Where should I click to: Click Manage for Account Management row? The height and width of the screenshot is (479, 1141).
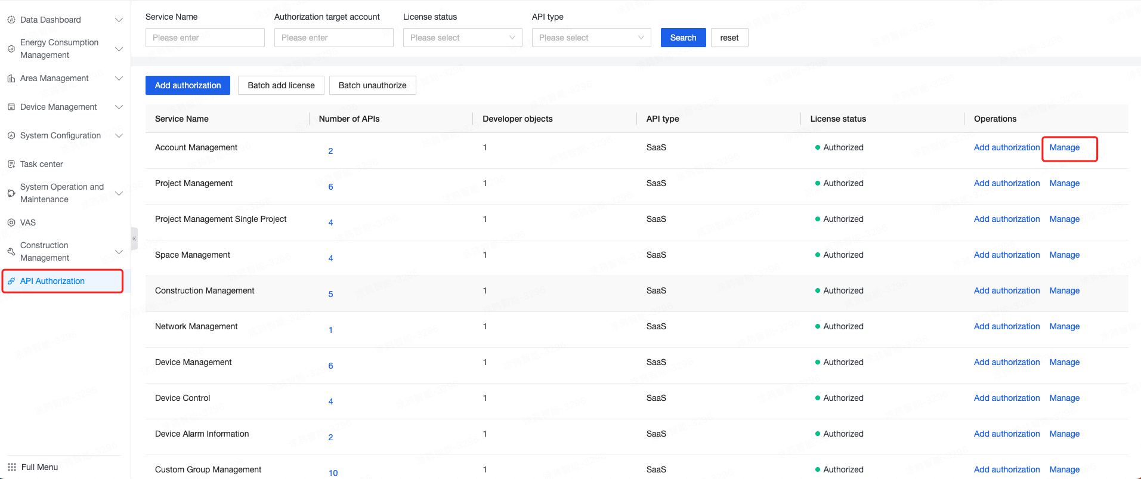[1065, 147]
